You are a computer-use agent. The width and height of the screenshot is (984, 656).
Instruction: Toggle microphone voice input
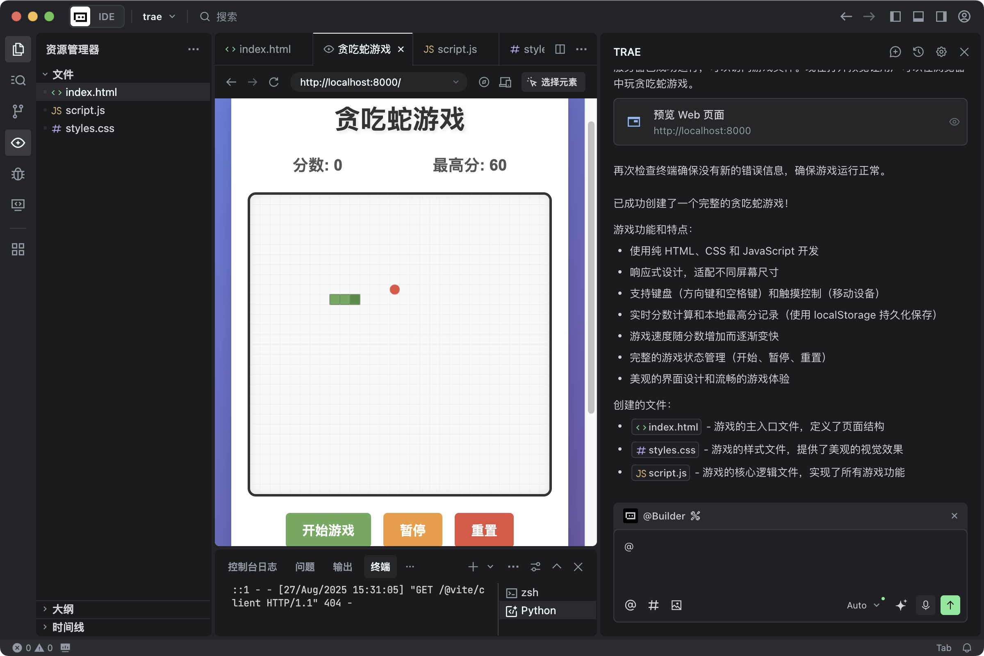tap(925, 605)
